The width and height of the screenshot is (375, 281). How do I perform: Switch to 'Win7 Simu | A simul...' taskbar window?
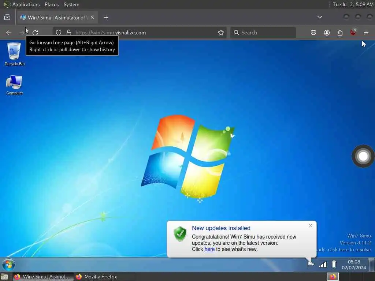pyautogui.click(x=43, y=277)
